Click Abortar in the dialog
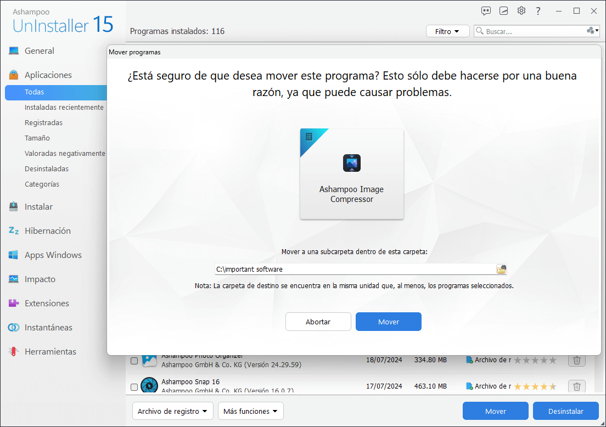The width and height of the screenshot is (606, 427). (318, 322)
